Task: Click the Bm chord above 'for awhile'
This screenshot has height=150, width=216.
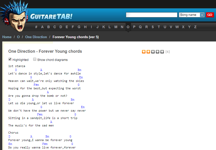Action: coord(79,70)
